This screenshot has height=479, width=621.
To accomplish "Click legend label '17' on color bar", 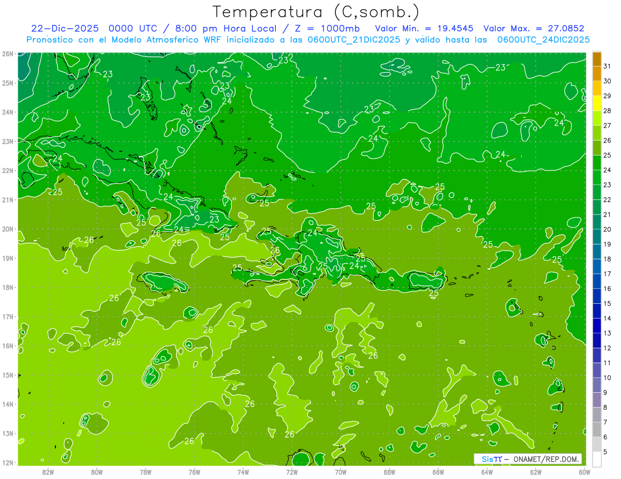I will [608, 274].
